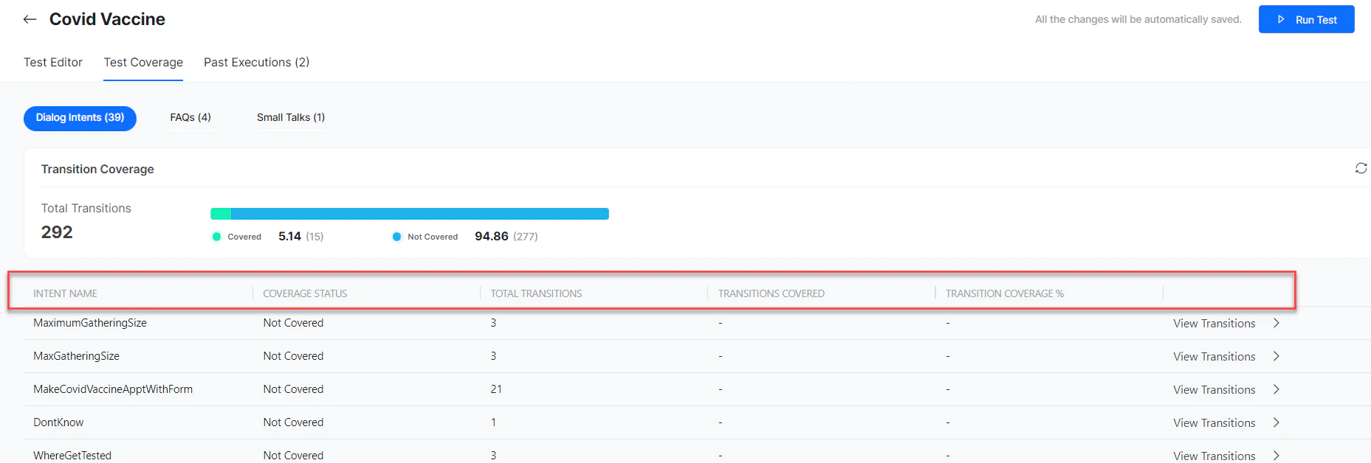This screenshot has width=1371, height=463.
Task: Click the Run Test button
Action: [1306, 19]
